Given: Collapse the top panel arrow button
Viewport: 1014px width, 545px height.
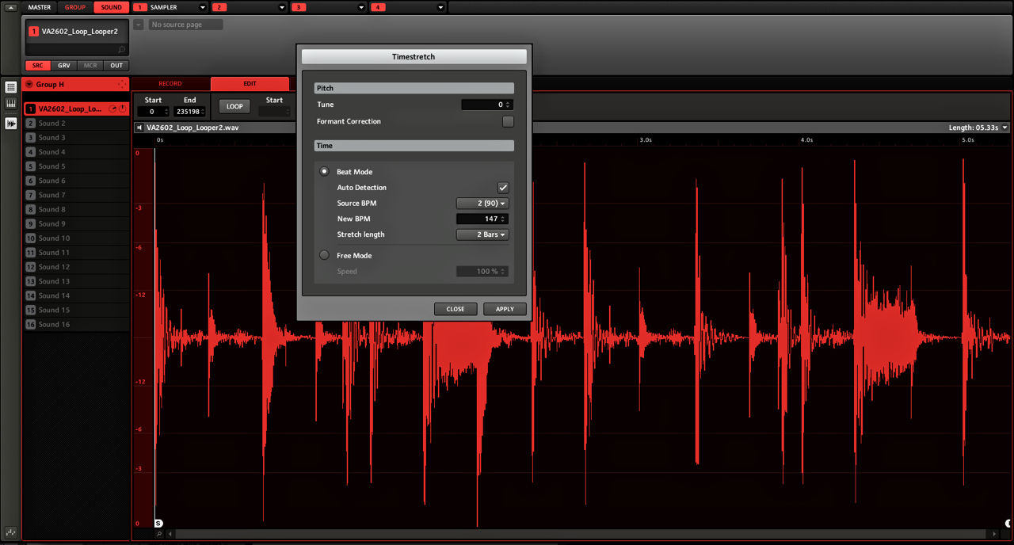Looking at the screenshot, I should coord(11,7).
